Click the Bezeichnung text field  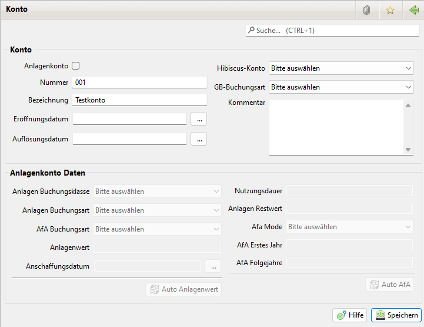[x=139, y=100]
